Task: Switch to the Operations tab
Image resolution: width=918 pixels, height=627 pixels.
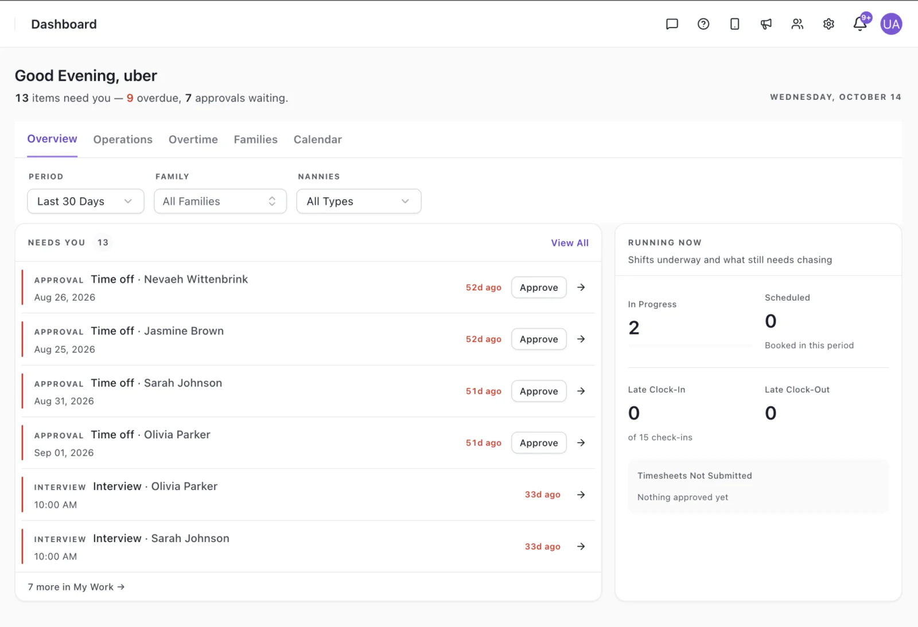Action: click(x=123, y=139)
